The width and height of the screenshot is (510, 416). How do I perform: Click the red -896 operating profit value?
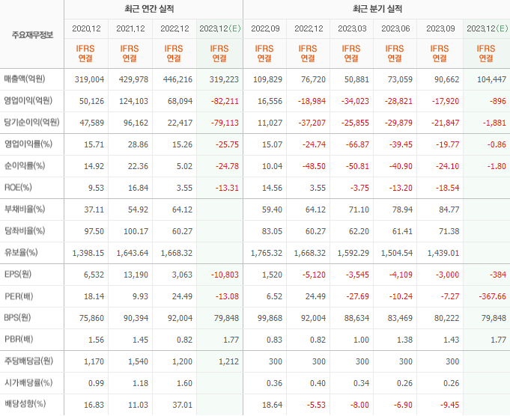[498, 102]
